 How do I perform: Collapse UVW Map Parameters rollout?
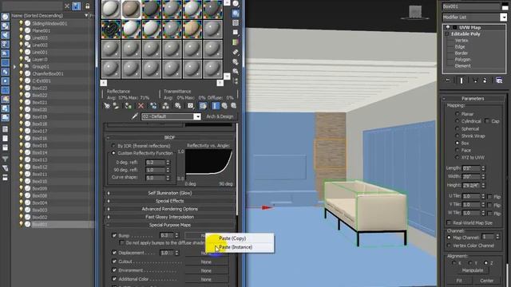pos(473,98)
